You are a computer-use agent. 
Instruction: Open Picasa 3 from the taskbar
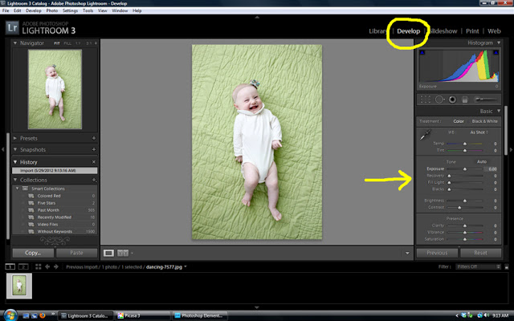pyautogui.click(x=143, y=315)
